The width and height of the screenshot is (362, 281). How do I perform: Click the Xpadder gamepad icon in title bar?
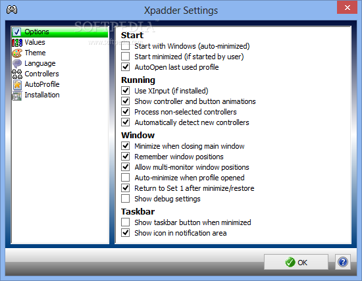click(12, 9)
